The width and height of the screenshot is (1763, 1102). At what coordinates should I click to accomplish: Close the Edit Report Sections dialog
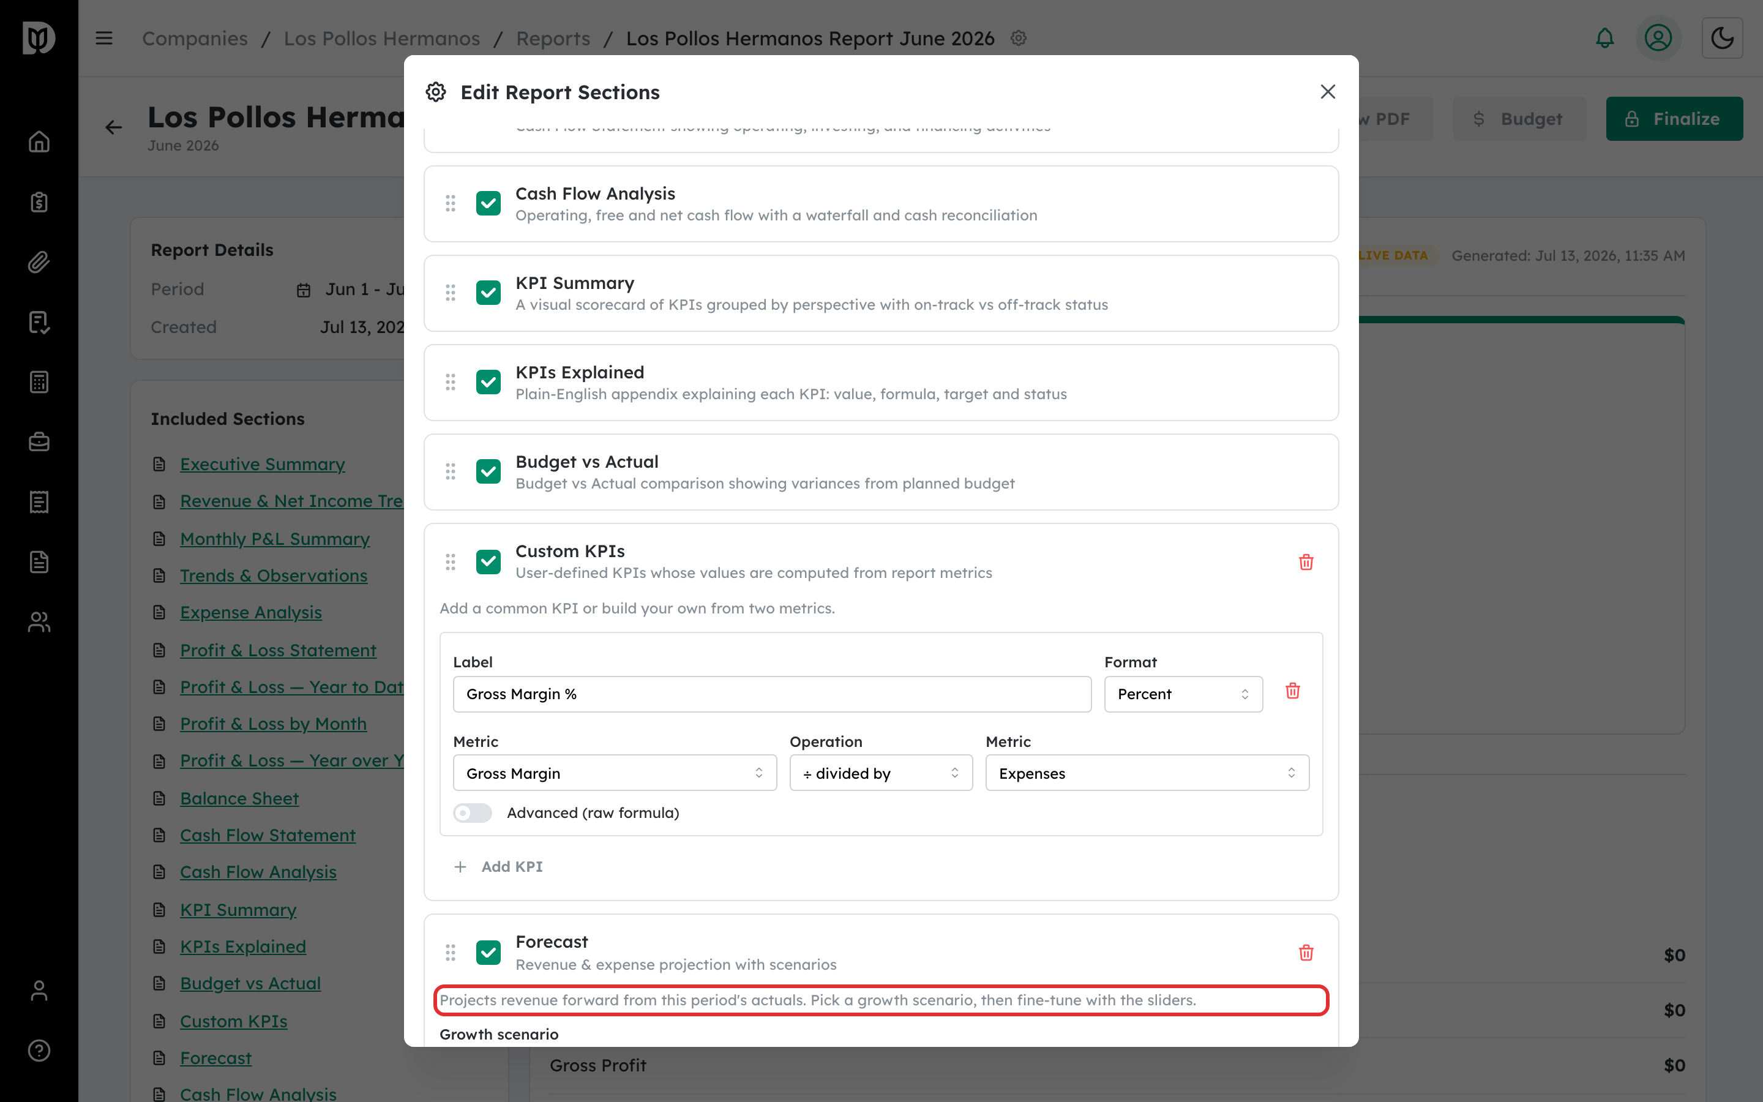point(1328,92)
